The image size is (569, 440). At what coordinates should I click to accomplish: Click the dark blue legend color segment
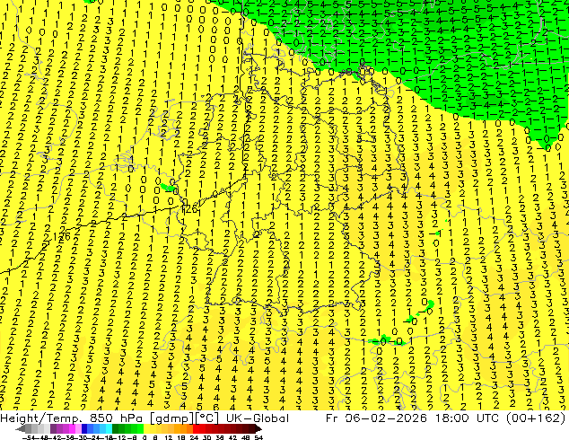tap(84, 429)
